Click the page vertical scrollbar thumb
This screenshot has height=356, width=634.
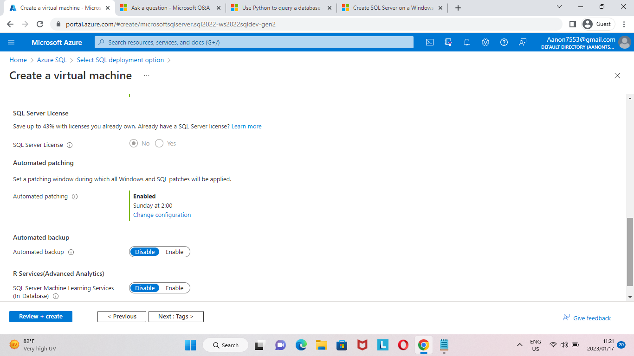(x=630, y=252)
